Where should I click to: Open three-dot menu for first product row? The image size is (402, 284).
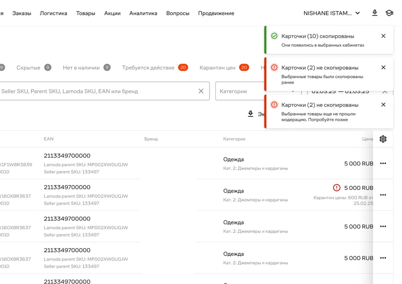[x=383, y=163]
